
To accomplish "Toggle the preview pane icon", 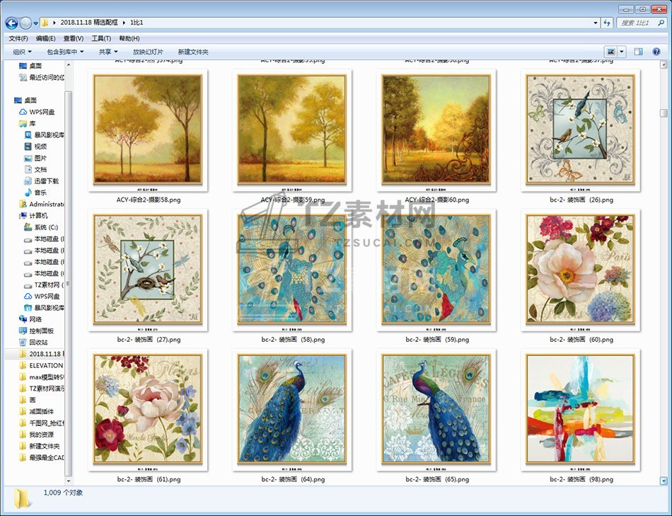I will tap(638, 52).
